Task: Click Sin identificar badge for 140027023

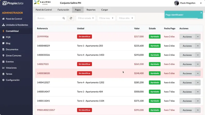Action: (x=85, y=64)
